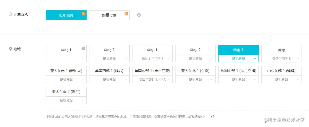Open zone dropdown under 华东 2
Image resolution: width=309 pixels, height=127 pixels.
tap(195, 58)
